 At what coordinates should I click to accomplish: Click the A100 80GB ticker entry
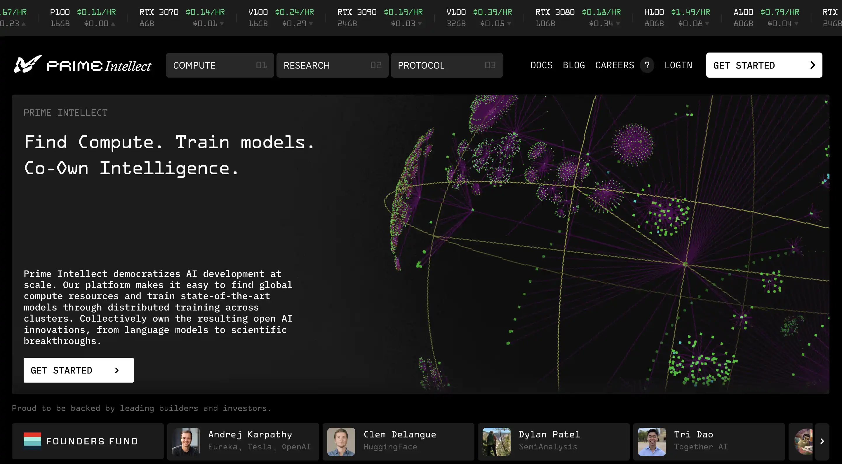pyautogui.click(x=766, y=18)
